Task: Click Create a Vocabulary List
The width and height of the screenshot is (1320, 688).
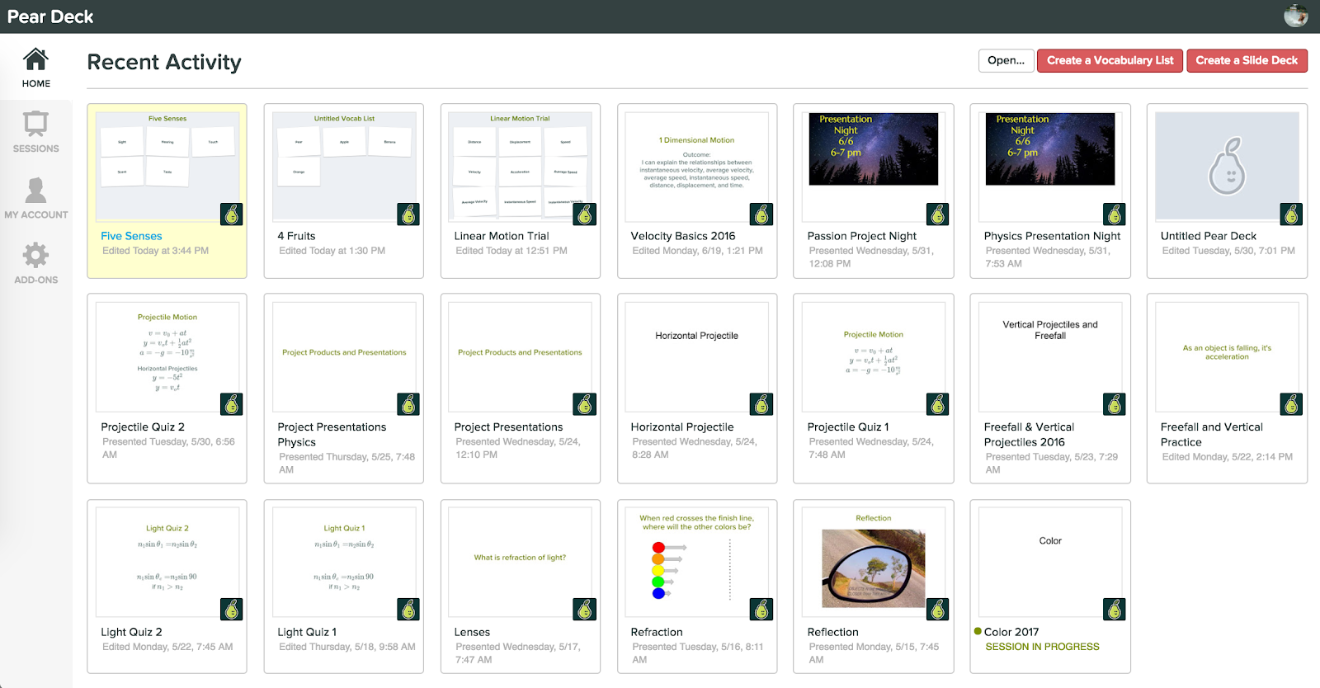Action: tap(1110, 60)
